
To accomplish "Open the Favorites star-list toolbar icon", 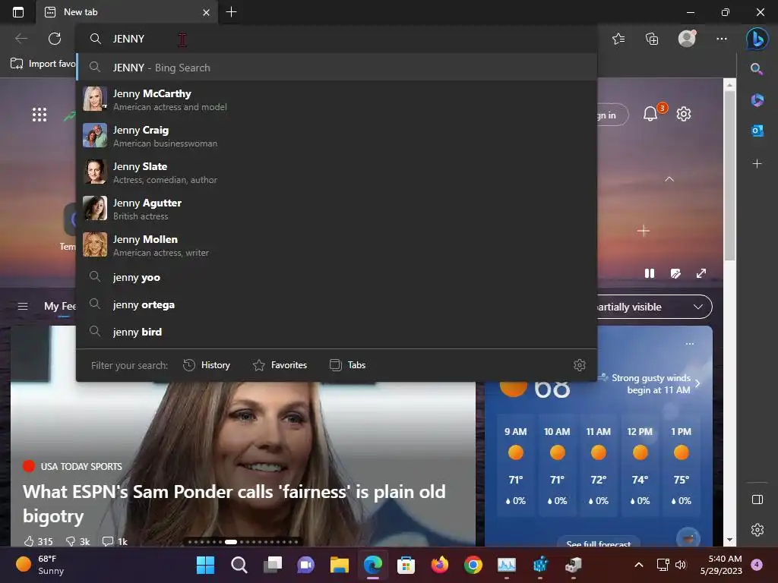I will tap(618, 39).
